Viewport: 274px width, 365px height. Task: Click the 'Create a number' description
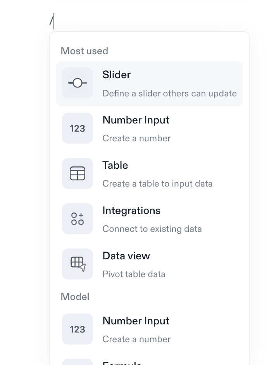(136, 138)
